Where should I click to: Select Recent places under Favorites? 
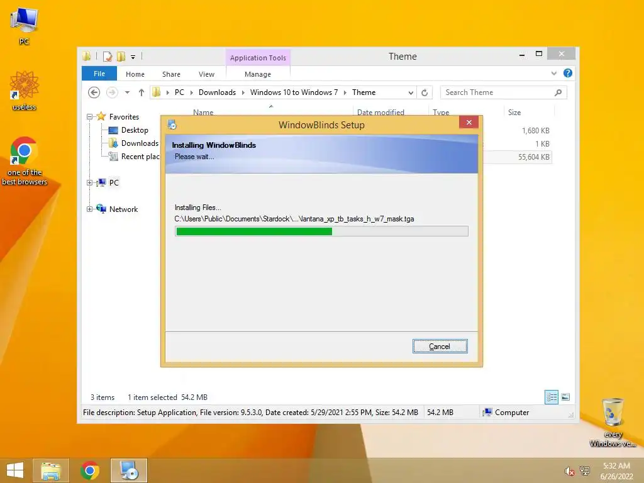point(136,157)
